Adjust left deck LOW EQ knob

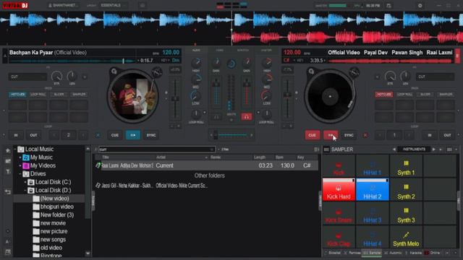coord(196,95)
